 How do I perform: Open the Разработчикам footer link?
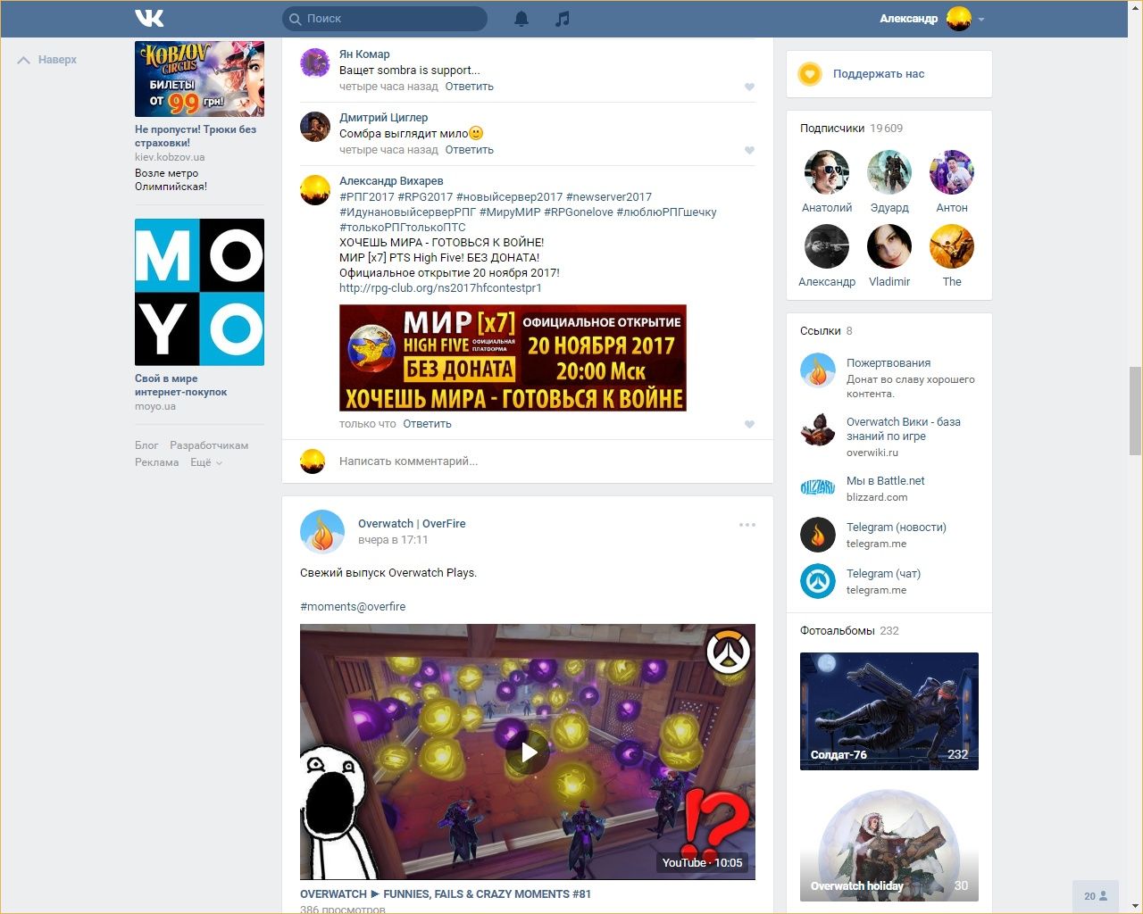(x=209, y=445)
